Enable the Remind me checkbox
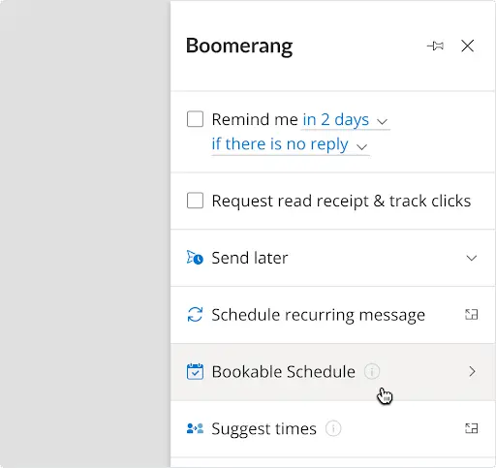This screenshot has width=496, height=468. pyautogui.click(x=195, y=119)
